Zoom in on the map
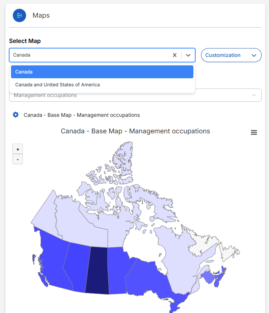 (x=18, y=149)
